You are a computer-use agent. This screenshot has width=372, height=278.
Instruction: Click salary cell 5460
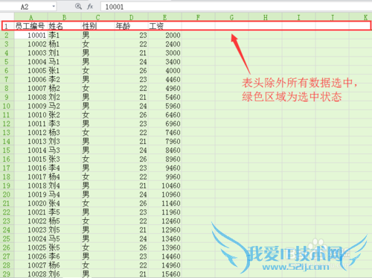(164, 97)
